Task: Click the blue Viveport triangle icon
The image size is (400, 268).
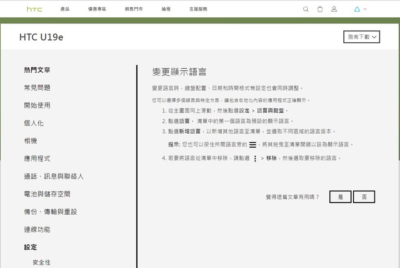Action: point(357,9)
